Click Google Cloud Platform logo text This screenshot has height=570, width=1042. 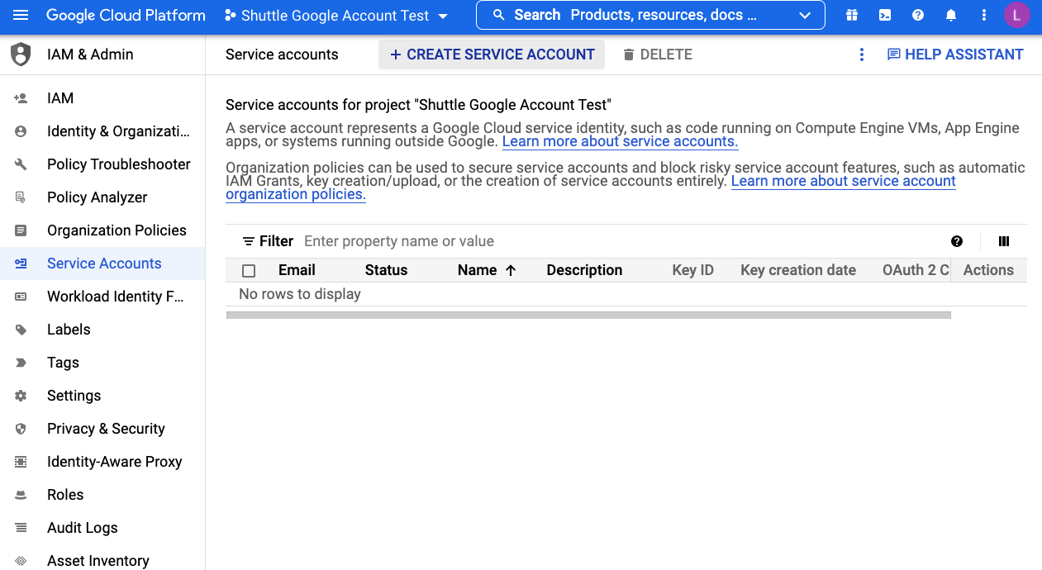click(x=126, y=16)
